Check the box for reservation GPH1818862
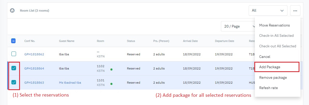The image size is (309, 105). pos(14,54)
